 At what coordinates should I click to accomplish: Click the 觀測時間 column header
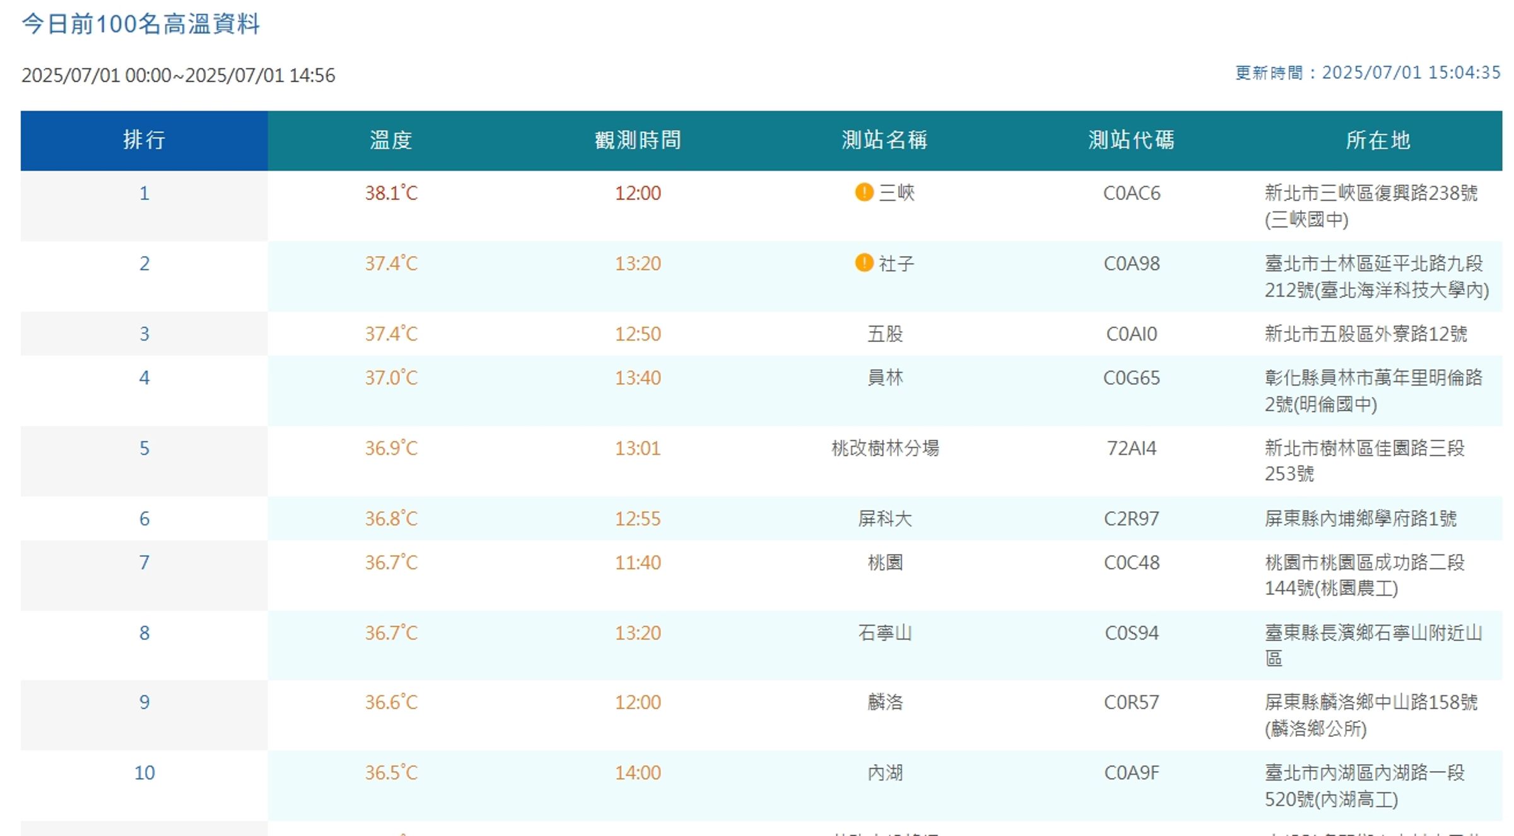point(638,140)
